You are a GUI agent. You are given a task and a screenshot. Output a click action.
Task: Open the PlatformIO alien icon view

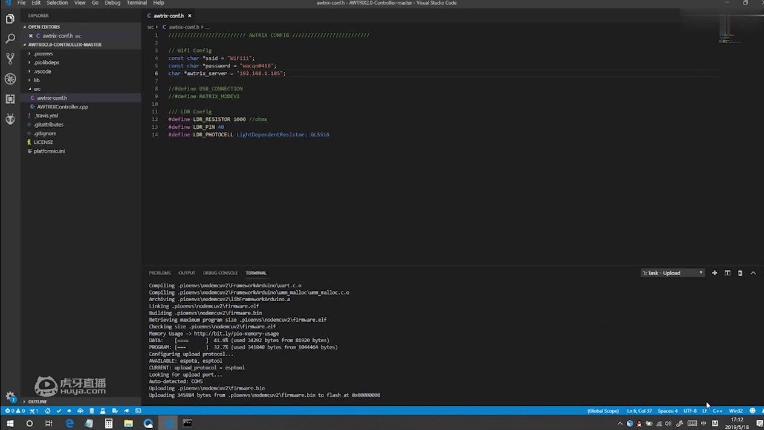(x=10, y=119)
